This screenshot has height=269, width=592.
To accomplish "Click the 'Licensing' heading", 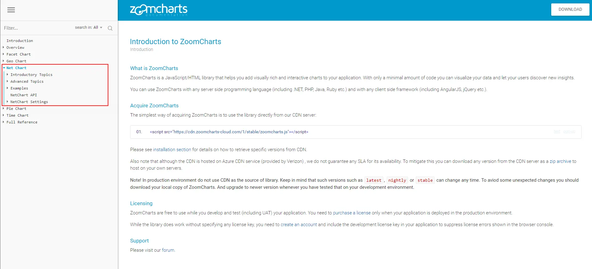I will (141, 203).
